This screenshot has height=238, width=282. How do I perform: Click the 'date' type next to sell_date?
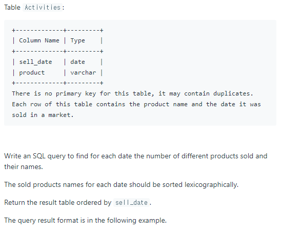pyautogui.click(x=77, y=62)
